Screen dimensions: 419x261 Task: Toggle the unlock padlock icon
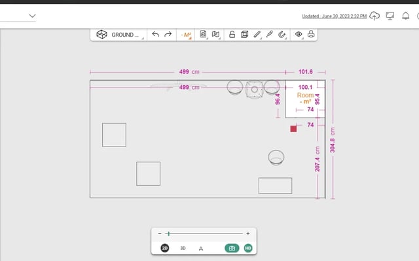[x=232, y=35]
